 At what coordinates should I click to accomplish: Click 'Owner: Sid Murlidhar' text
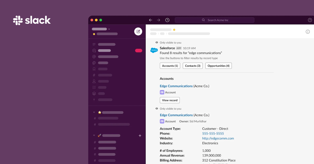pyautogui.click(x=193, y=121)
